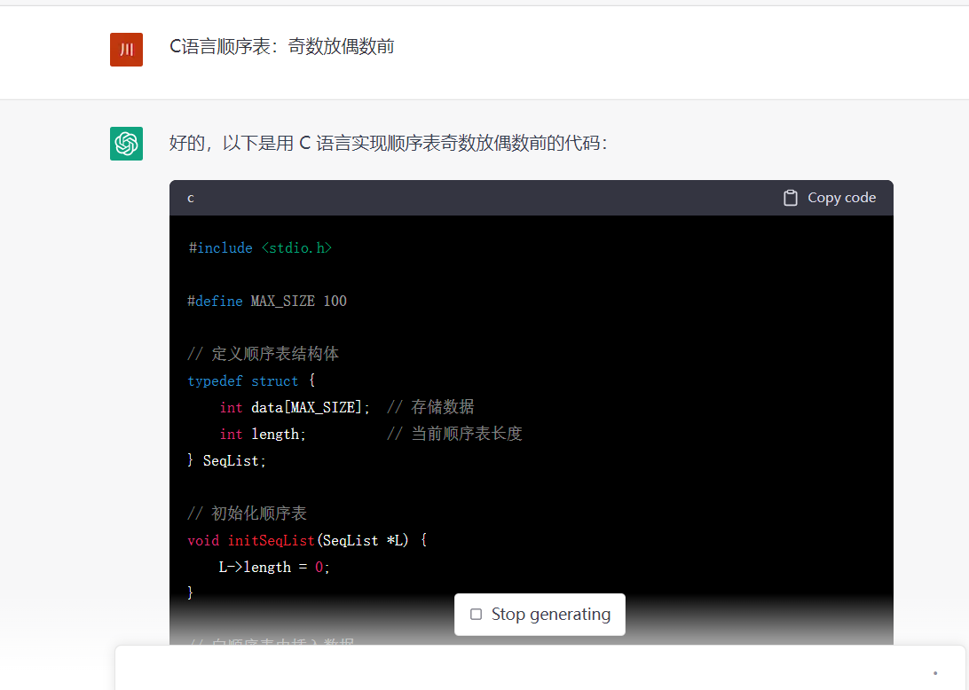Click the square stop icon in Stop generating

click(476, 614)
